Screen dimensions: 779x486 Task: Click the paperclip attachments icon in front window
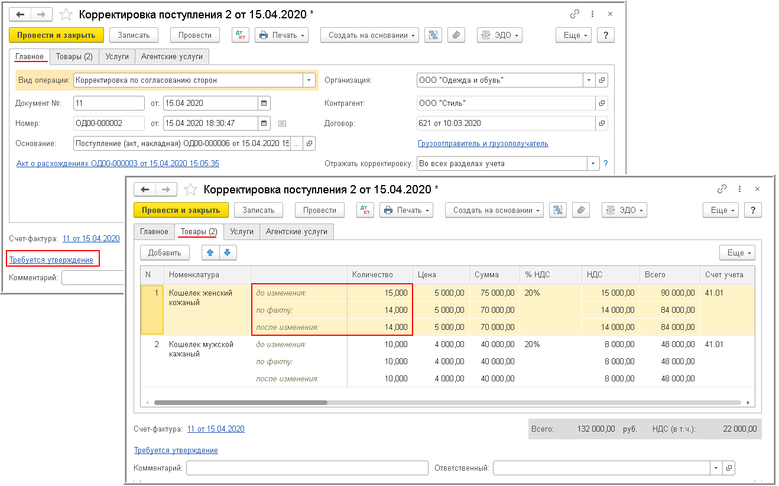[x=580, y=210]
